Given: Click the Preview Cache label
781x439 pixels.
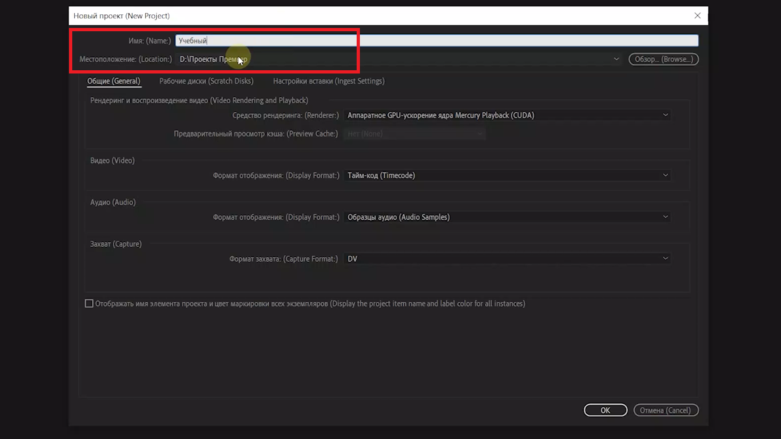Looking at the screenshot, I should (x=256, y=134).
